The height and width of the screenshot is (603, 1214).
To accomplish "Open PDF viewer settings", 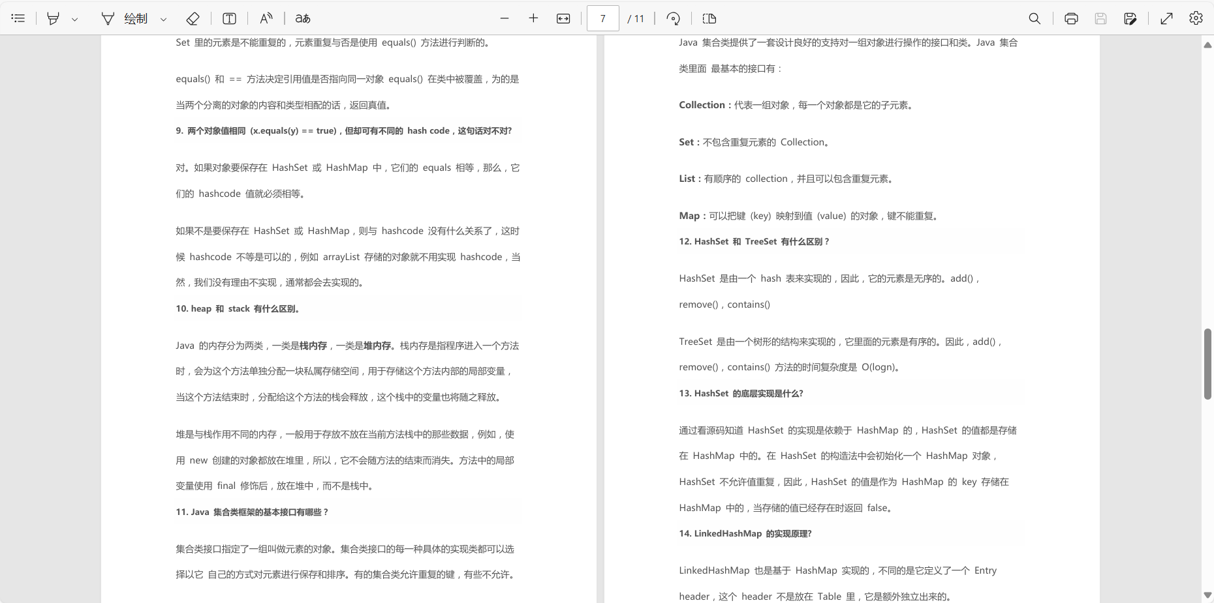I will [1196, 18].
